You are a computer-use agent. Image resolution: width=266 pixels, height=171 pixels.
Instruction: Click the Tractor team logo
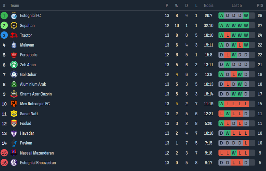click(14, 35)
